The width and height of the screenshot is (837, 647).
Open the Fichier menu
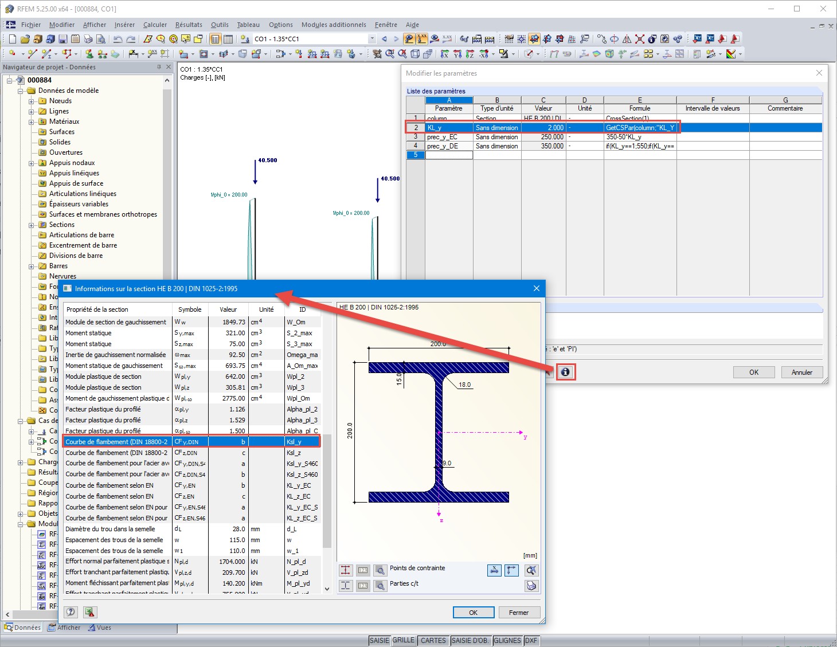(x=31, y=25)
